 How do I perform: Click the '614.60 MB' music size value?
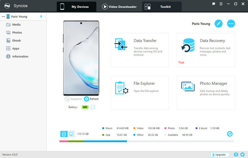[123, 128]
